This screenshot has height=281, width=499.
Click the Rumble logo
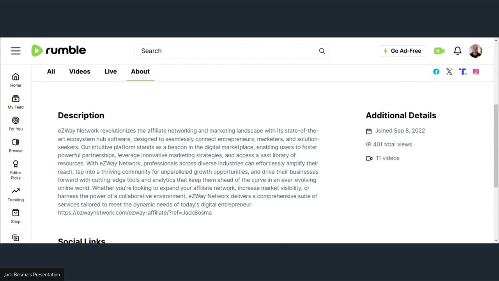pyautogui.click(x=58, y=50)
